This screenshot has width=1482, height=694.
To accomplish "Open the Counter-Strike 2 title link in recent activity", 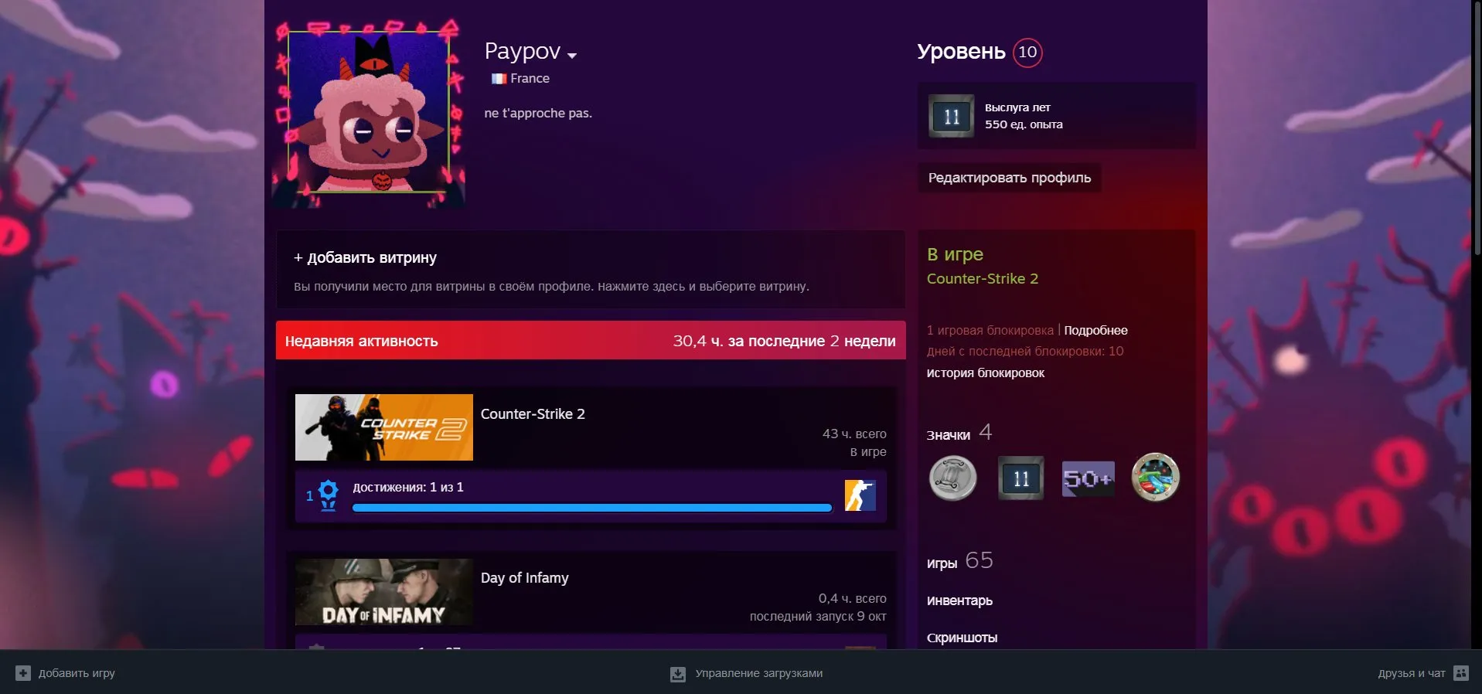I will pyautogui.click(x=533, y=414).
